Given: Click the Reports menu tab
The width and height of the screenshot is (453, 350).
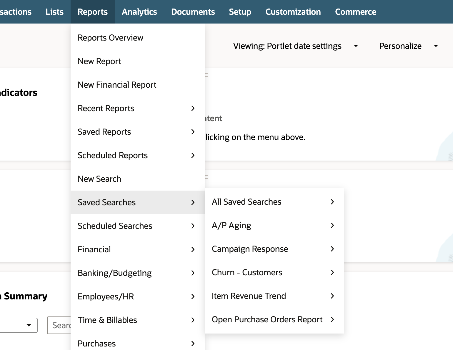Looking at the screenshot, I should (x=93, y=12).
